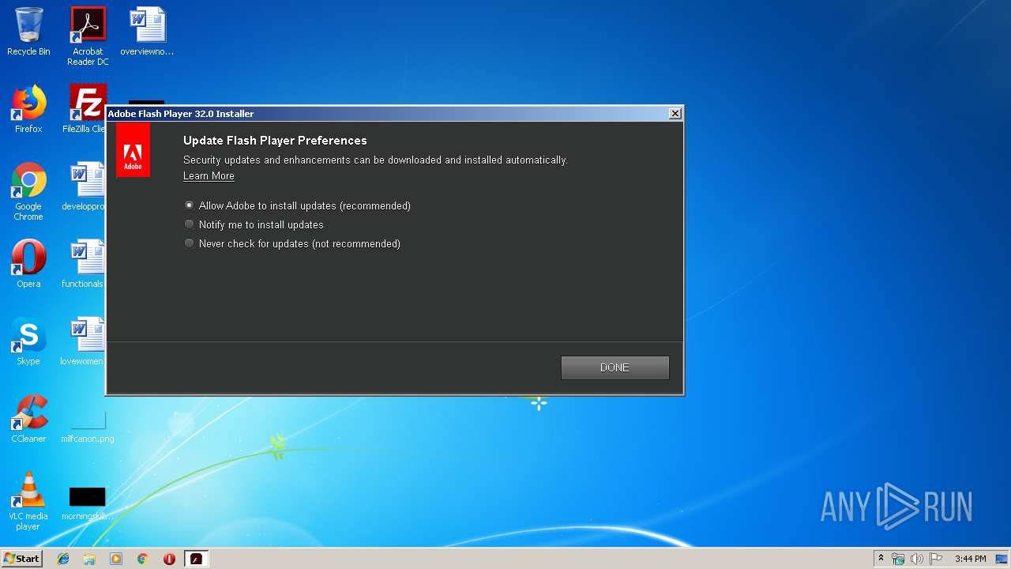Open the volume speaker tray icon
The image size is (1011, 569).
(x=917, y=559)
